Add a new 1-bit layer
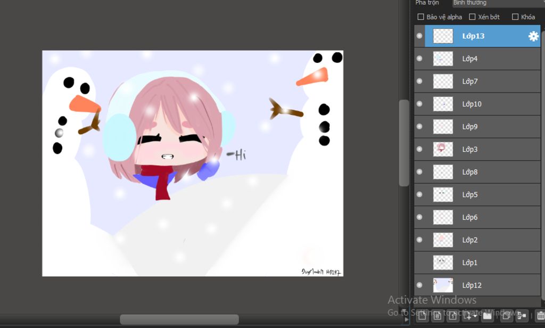Image resolution: width=545 pixels, height=328 pixels. coord(453,316)
